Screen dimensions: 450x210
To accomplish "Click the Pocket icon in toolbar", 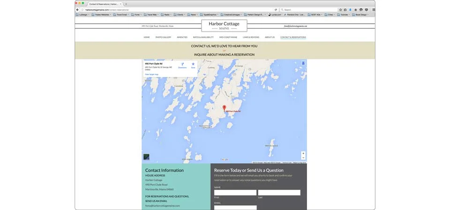I will 367,10.
